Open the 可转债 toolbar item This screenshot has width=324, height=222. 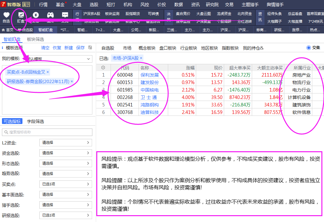(153, 14)
